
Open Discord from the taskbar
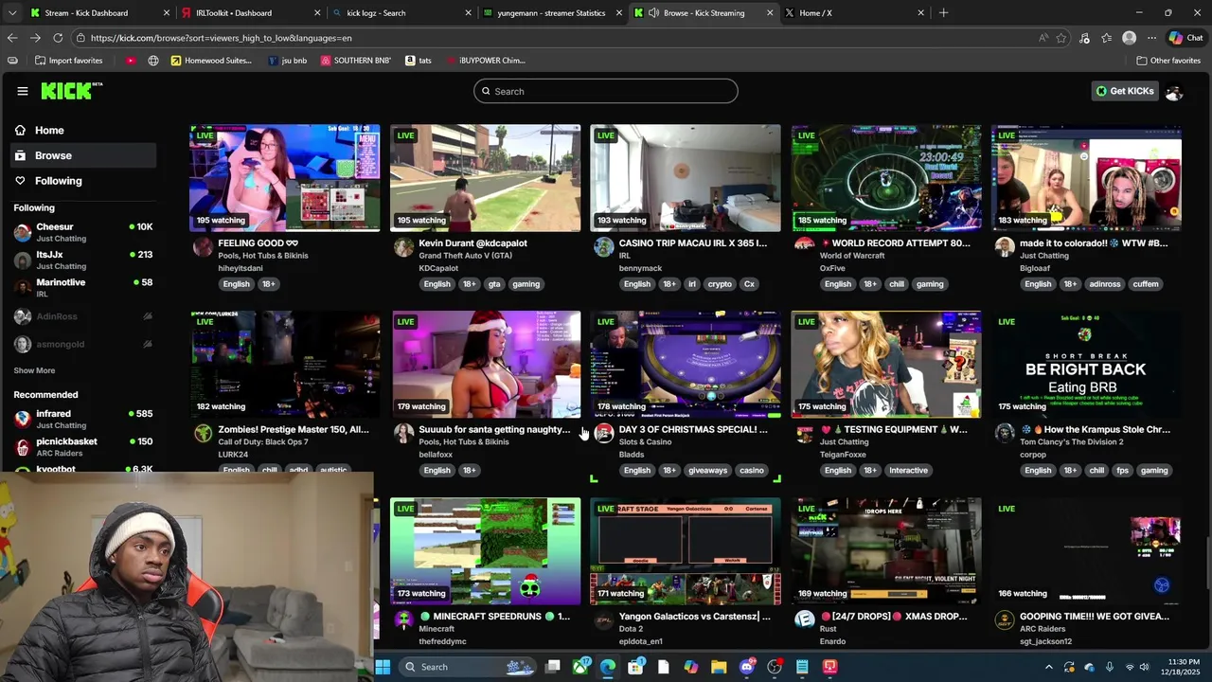[747, 667]
